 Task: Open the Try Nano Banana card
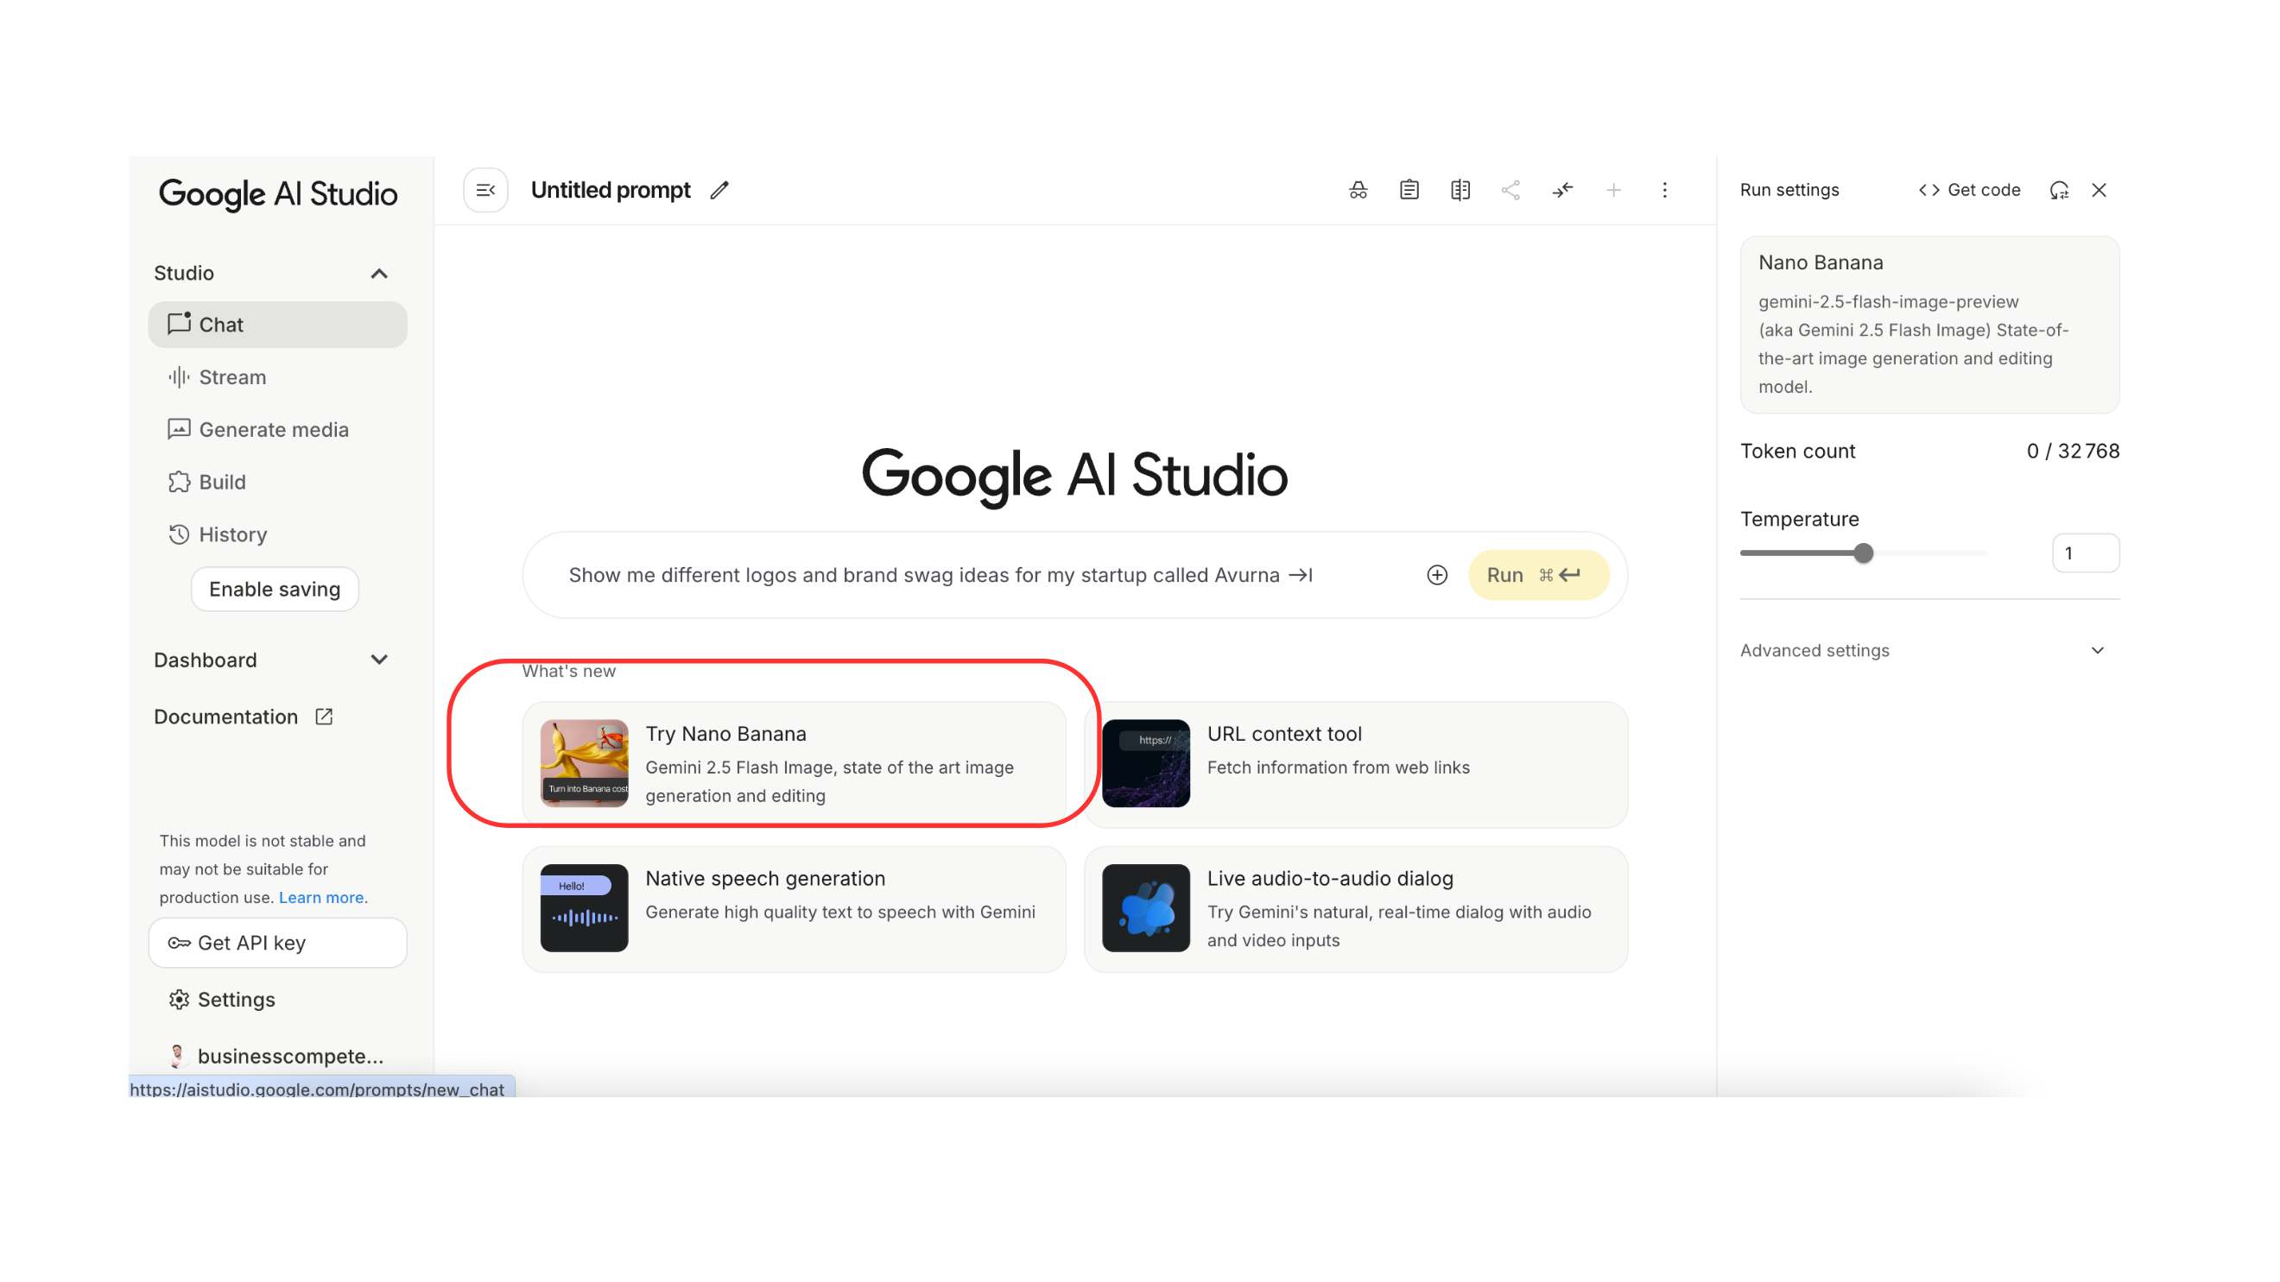(794, 764)
